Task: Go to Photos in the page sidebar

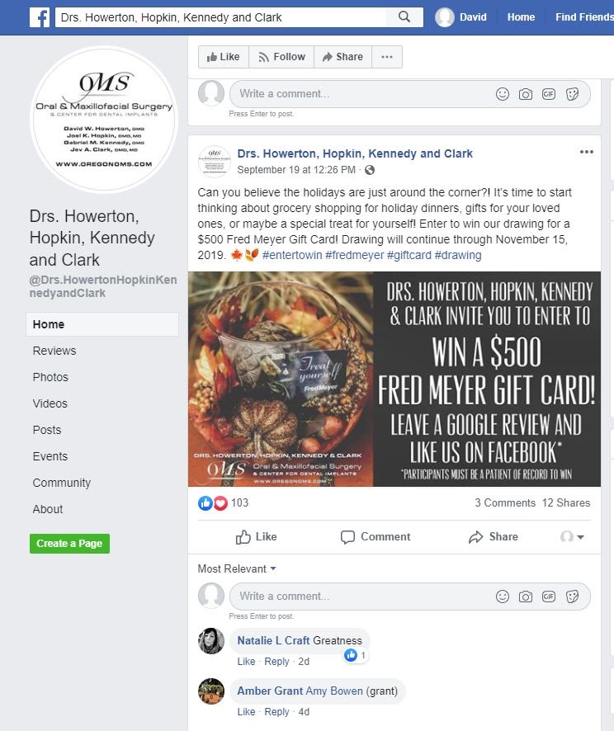Action: click(50, 377)
